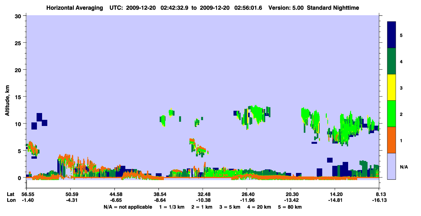Click the colorbar label 2
This screenshot has height=216, width=421.
pos(401,114)
